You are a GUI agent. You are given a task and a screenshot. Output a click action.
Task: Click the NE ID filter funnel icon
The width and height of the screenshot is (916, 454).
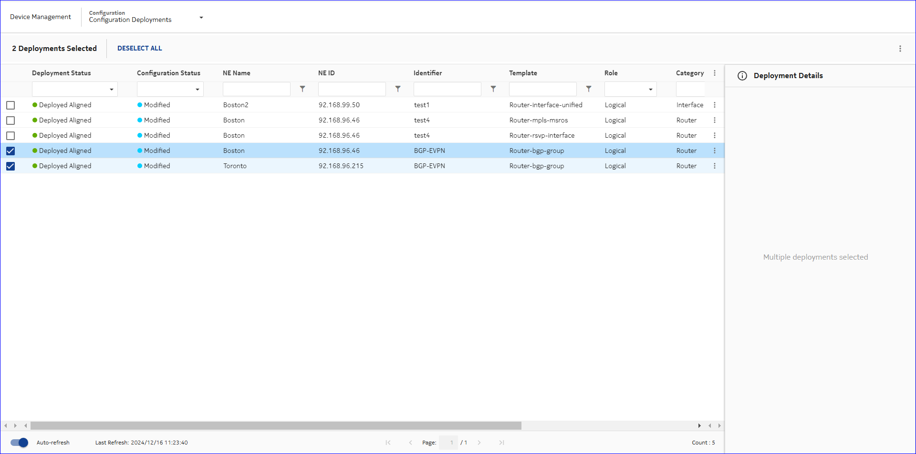398,89
